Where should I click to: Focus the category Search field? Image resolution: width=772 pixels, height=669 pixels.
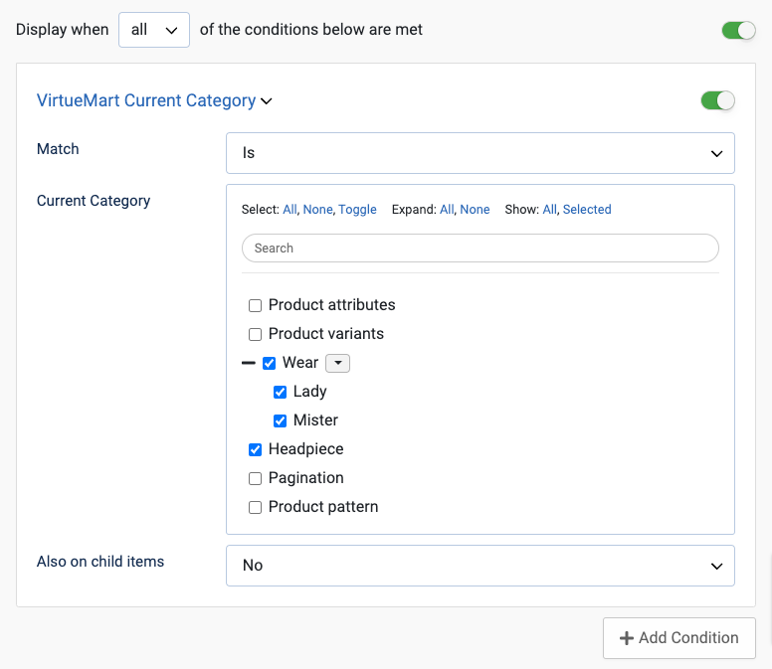pos(481,248)
